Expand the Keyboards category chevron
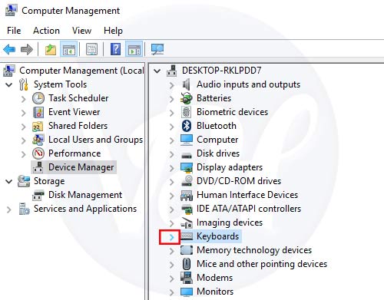The image size is (384, 300). 171,237
